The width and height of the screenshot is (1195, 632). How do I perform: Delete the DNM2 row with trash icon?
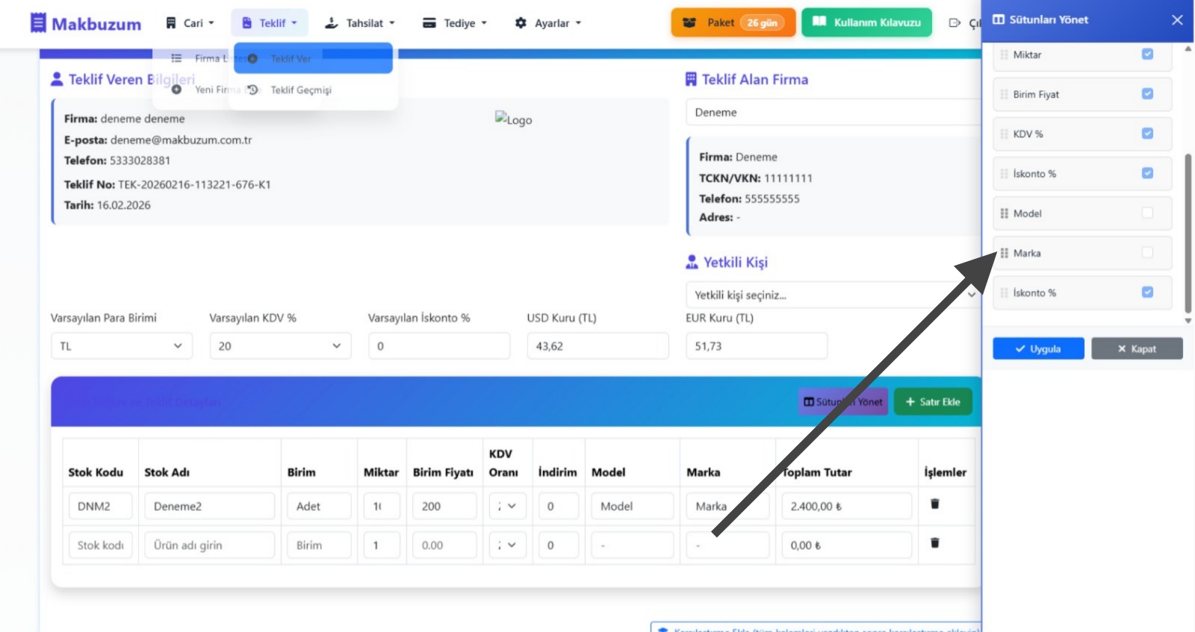[x=934, y=504]
